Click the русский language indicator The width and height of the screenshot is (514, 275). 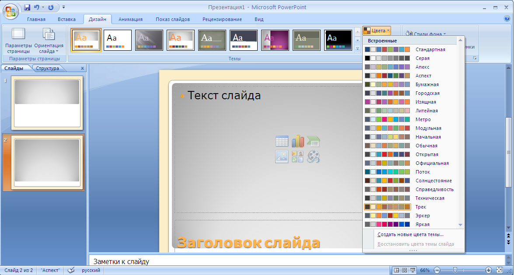point(91,271)
